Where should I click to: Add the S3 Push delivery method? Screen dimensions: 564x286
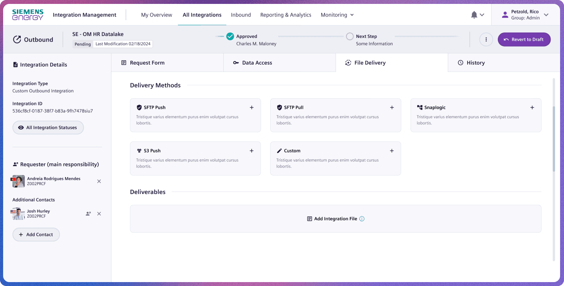251,151
